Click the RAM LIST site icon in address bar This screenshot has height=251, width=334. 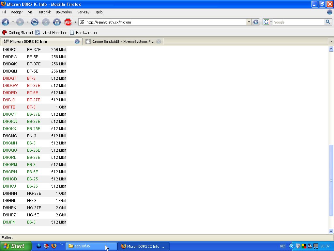[x=82, y=22]
